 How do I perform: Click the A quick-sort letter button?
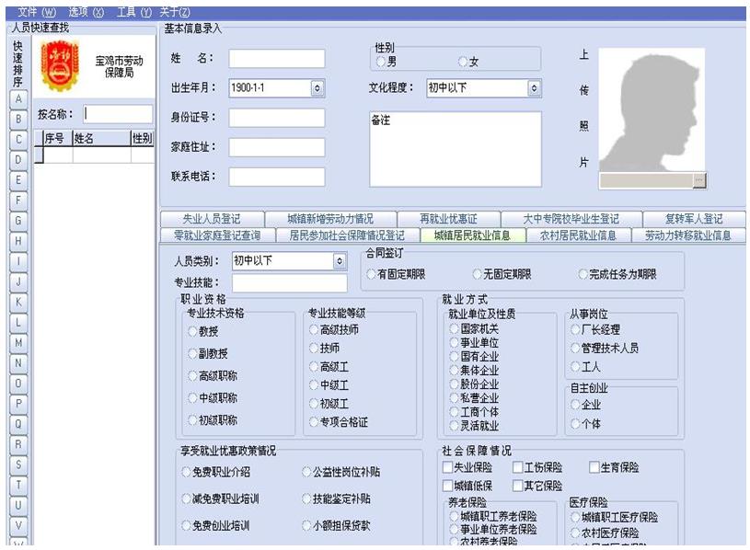(x=18, y=99)
